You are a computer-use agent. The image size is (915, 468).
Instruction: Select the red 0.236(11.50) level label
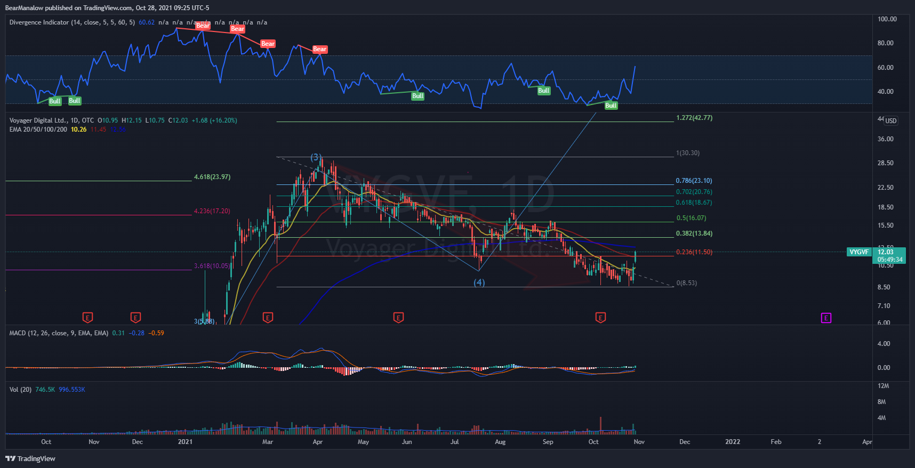(694, 252)
